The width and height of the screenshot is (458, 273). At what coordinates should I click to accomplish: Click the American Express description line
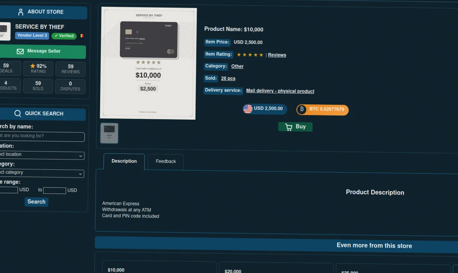[x=121, y=204]
